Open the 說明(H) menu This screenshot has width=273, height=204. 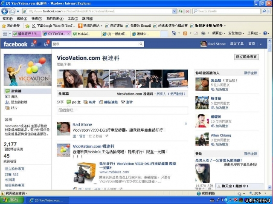coord(87,19)
